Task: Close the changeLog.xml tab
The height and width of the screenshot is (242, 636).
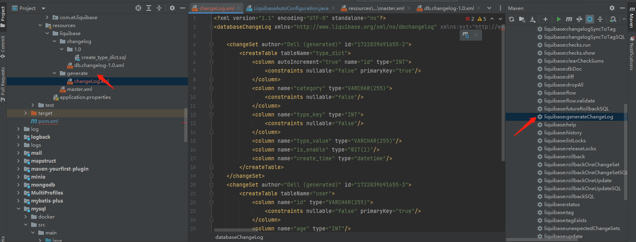Action: [239, 8]
